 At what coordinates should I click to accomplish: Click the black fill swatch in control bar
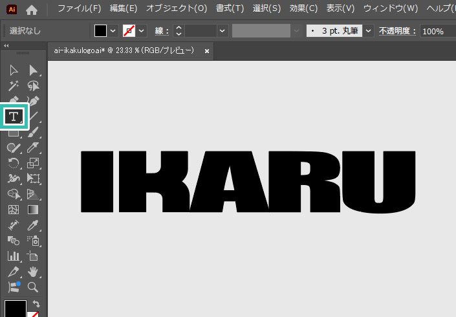pos(101,30)
